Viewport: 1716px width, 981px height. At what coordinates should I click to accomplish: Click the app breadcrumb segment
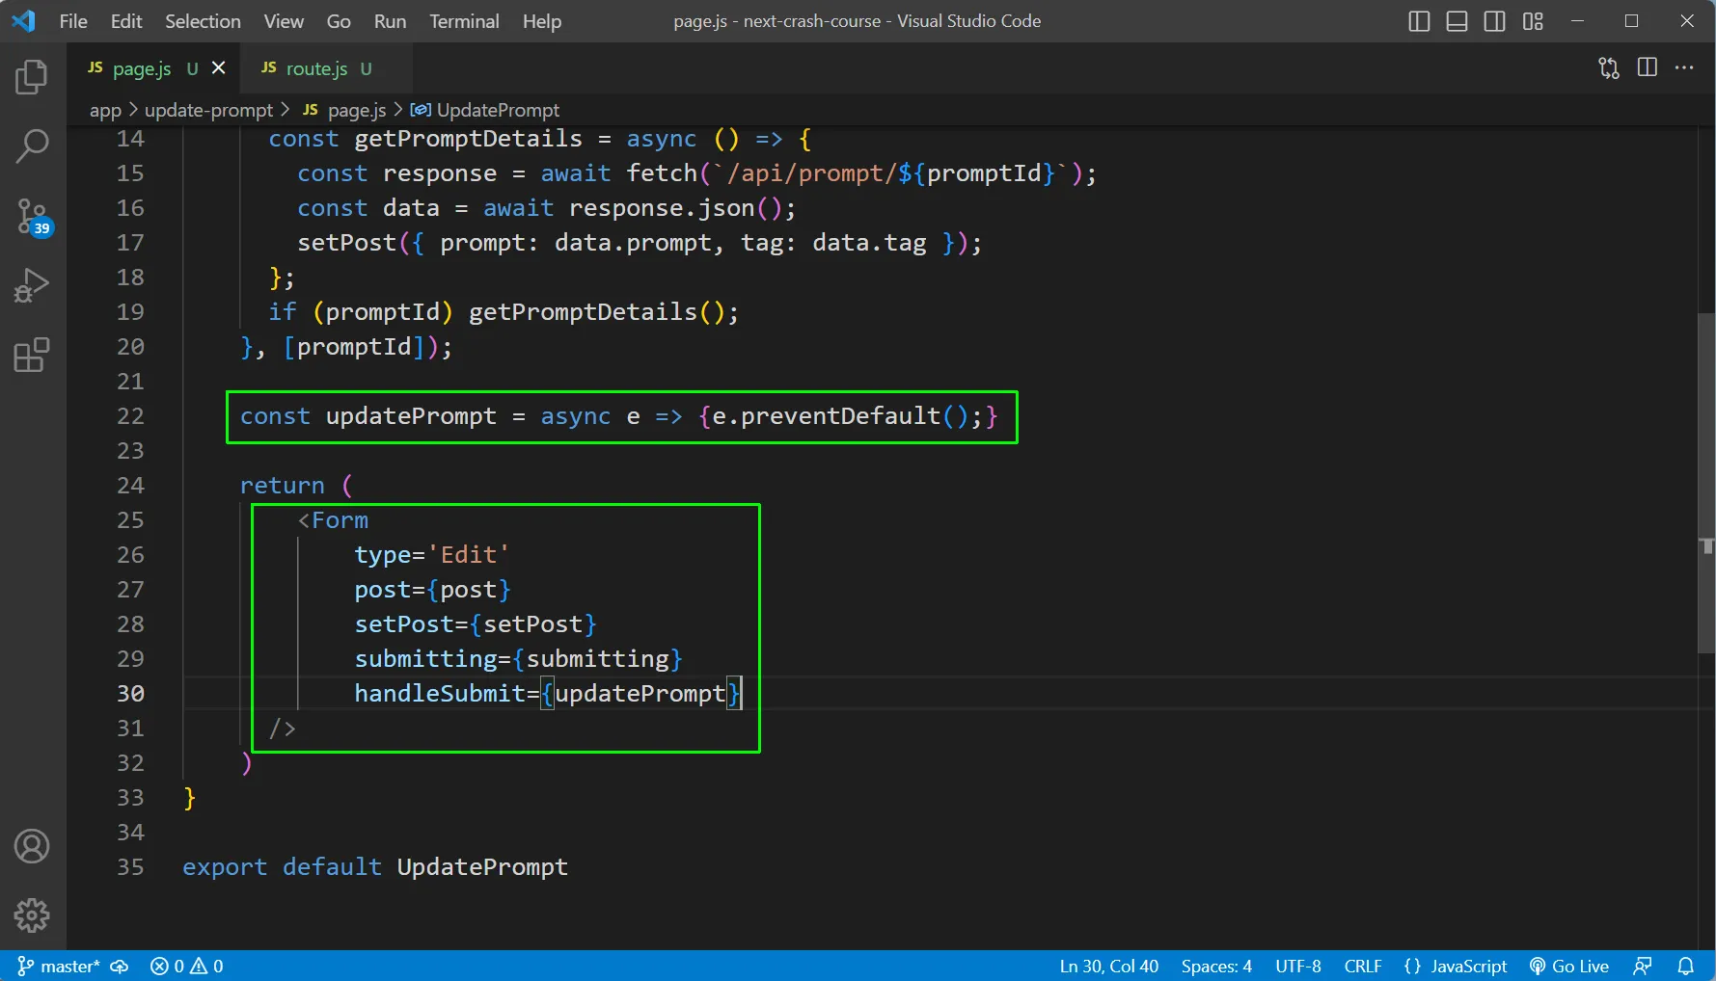(x=105, y=110)
